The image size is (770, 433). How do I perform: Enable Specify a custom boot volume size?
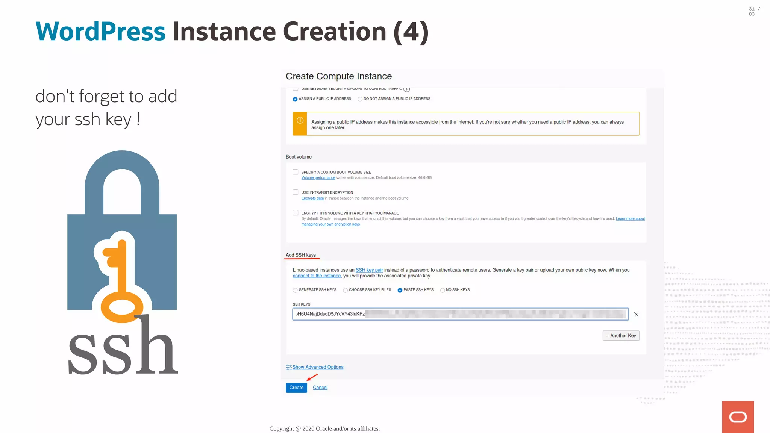pos(296,172)
